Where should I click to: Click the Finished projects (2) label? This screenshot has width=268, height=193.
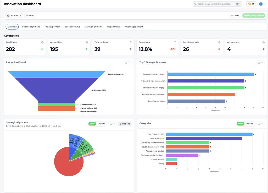(88, 111)
